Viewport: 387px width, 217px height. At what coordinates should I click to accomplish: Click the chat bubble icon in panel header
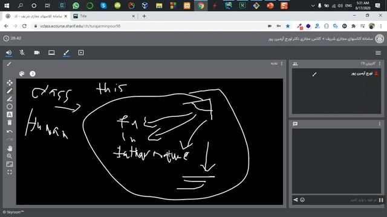point(295,124)
